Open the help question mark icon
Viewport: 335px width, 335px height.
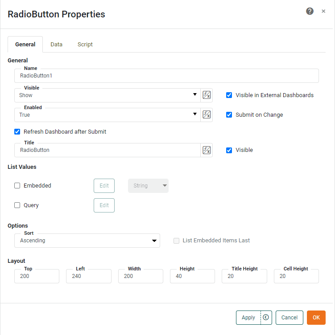(x=310, y=11)
